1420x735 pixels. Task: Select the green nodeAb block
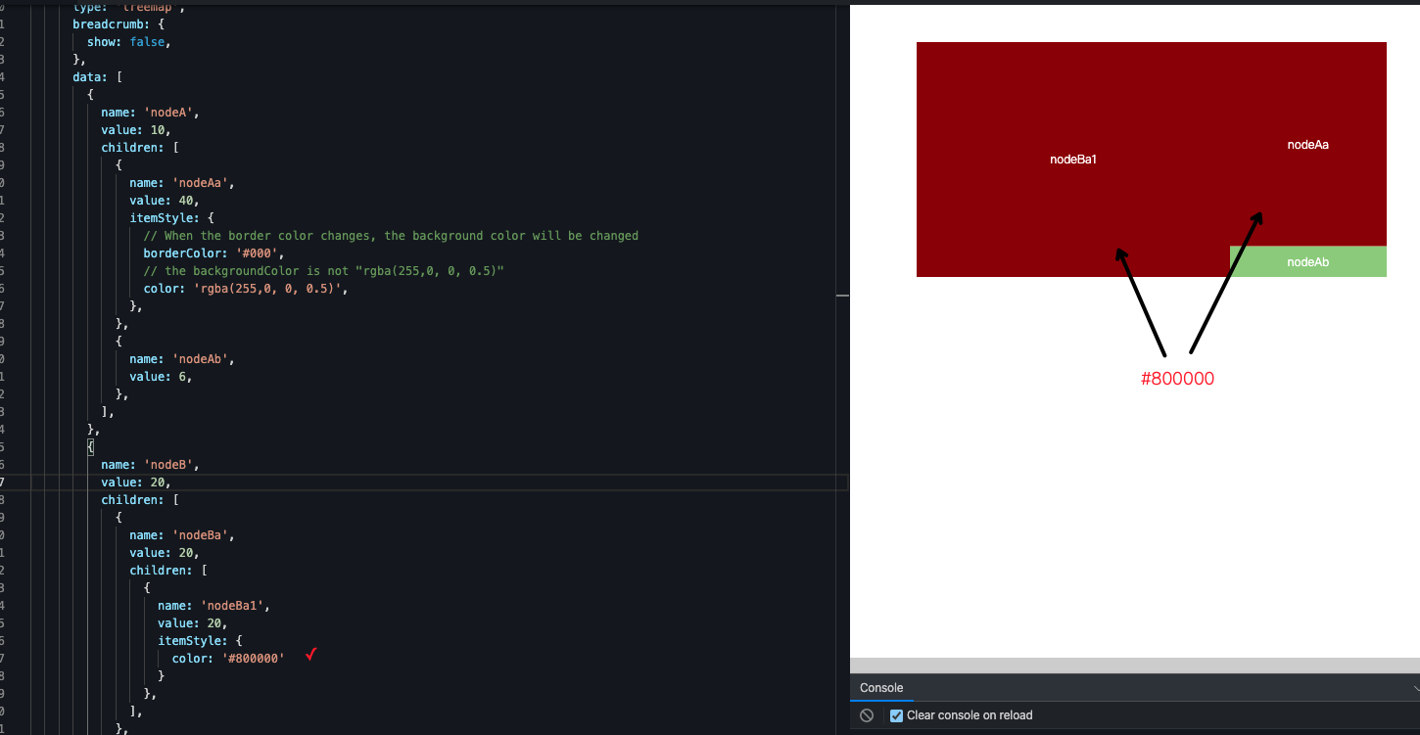pos(1307,261)
